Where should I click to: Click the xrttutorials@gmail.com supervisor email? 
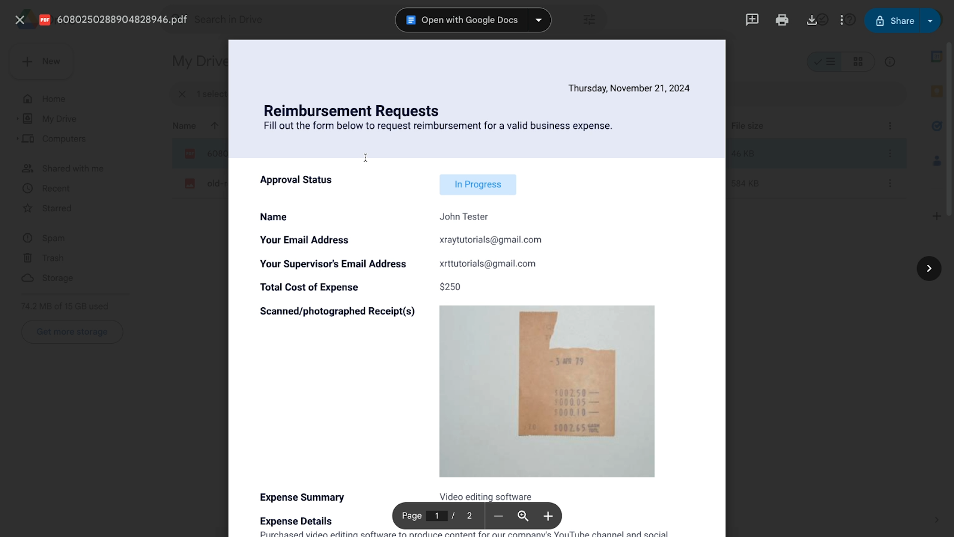tap(487, 264)
